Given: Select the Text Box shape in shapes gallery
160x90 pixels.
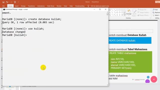Looking at the screenshot, I should point(110,10).
